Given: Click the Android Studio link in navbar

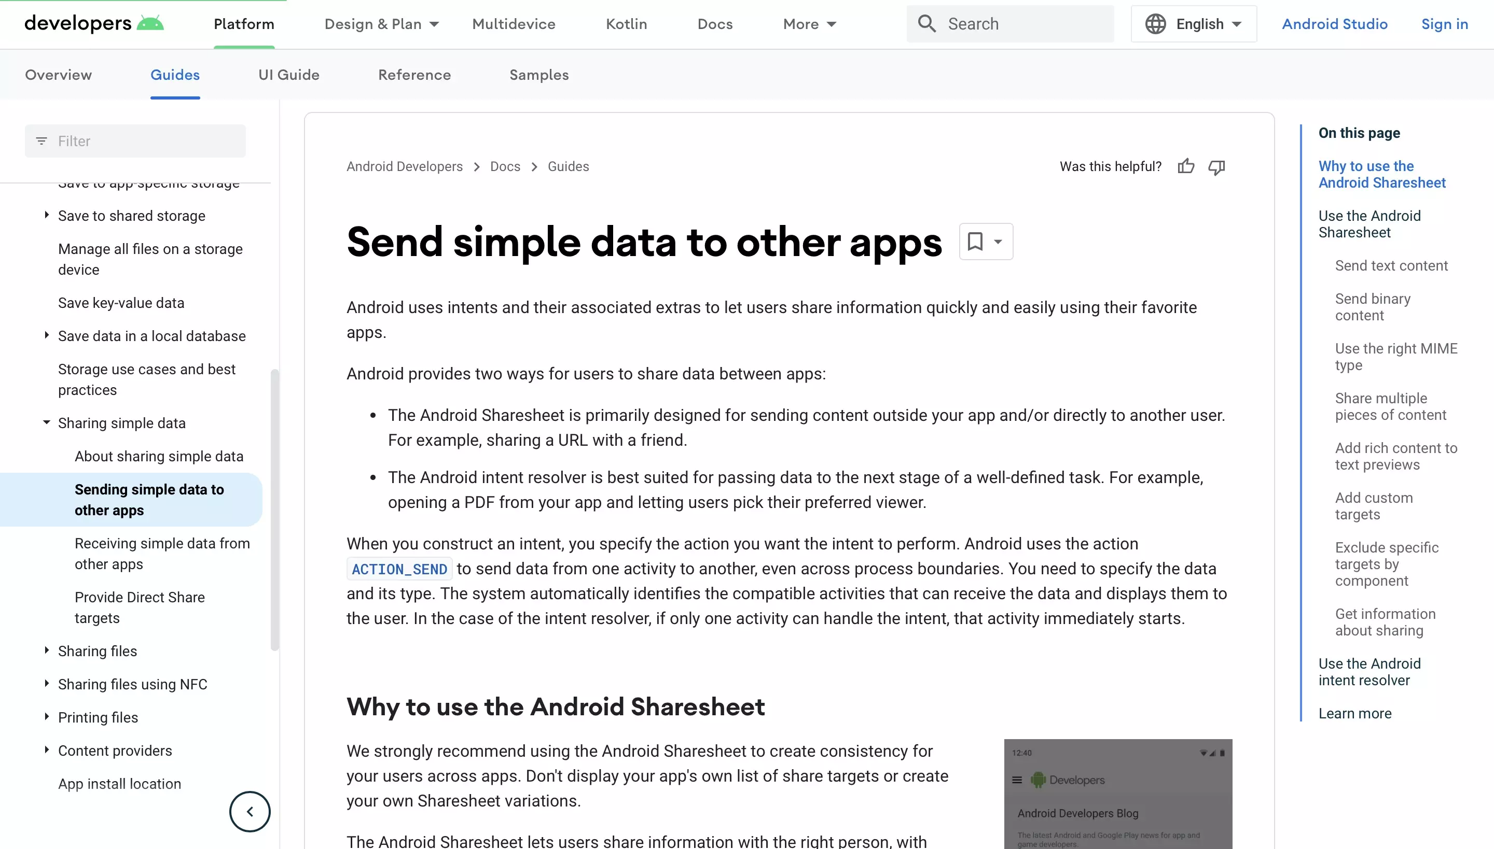Looking at the screenshot, I should pyautogui.click(x=1335, y=24).
